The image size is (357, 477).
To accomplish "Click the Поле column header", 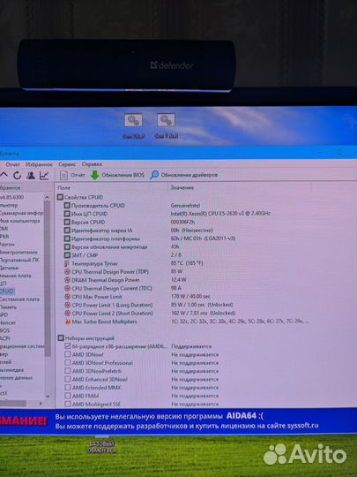I will 63,188.
